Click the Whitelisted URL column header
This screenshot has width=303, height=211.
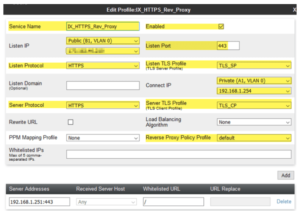(x=162, y=189)
